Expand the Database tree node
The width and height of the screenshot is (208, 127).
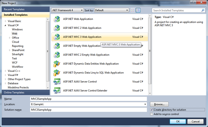coord(6,83)
